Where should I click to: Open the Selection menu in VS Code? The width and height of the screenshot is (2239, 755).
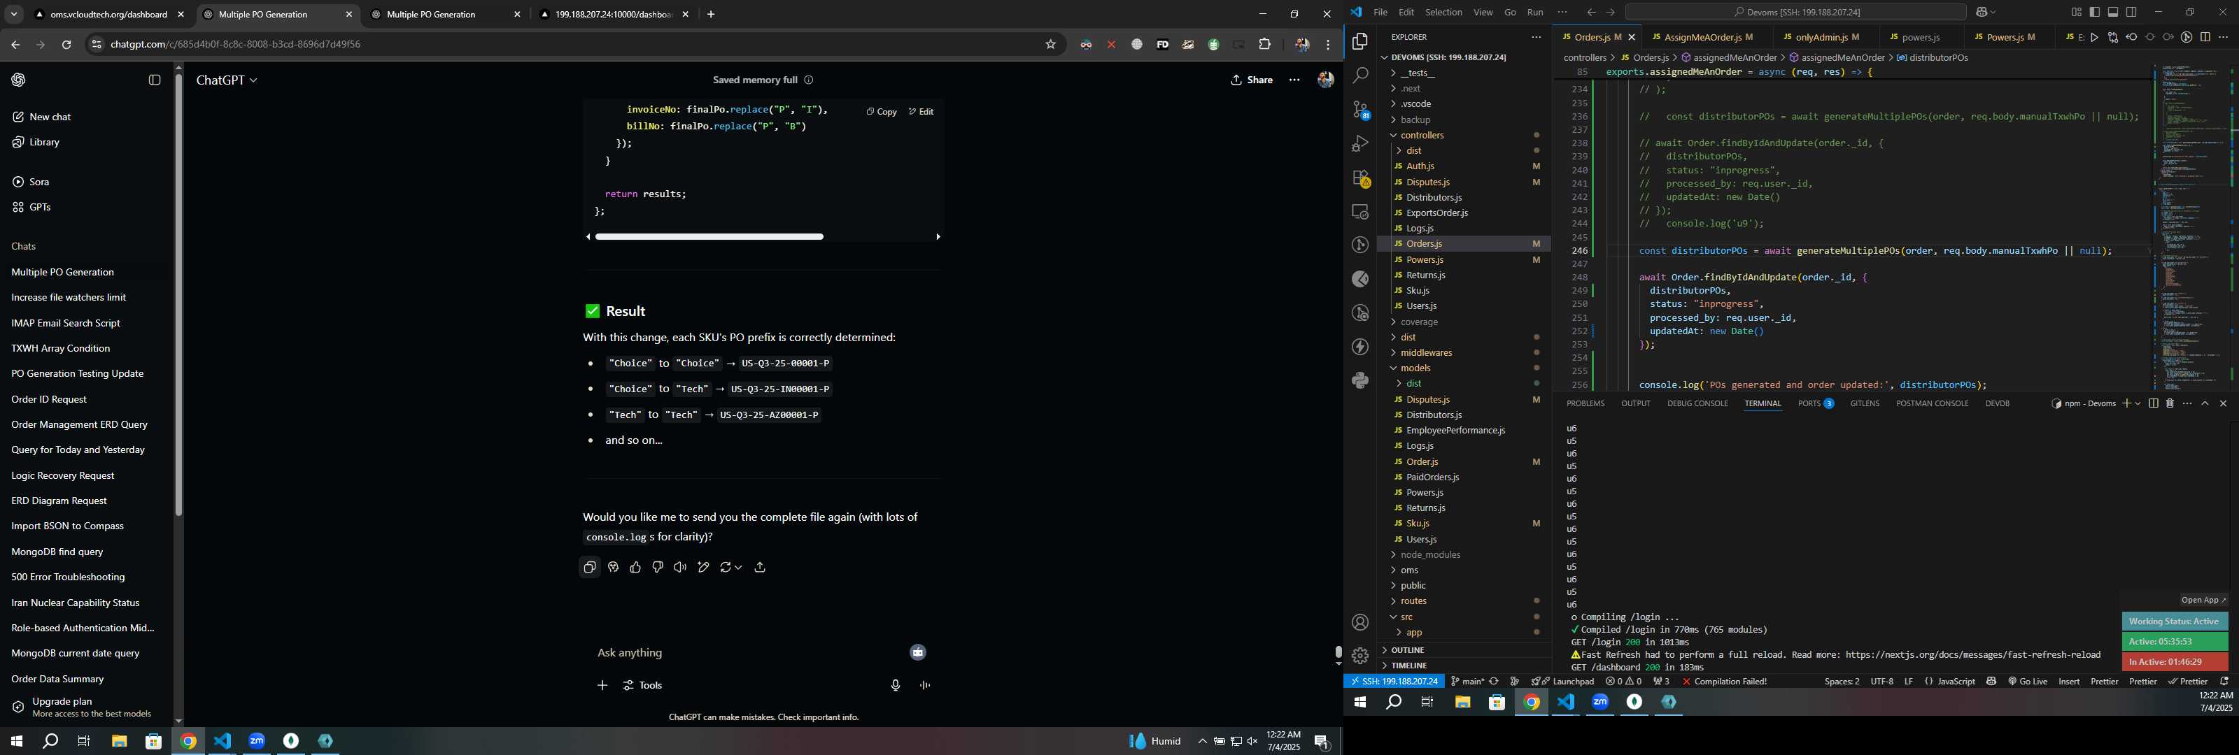click(x=1443, y=12)
